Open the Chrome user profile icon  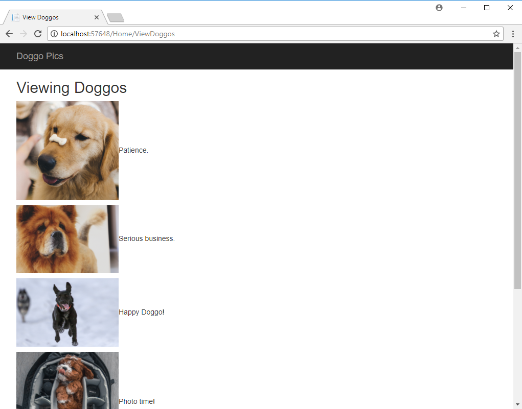coord(439,8)
